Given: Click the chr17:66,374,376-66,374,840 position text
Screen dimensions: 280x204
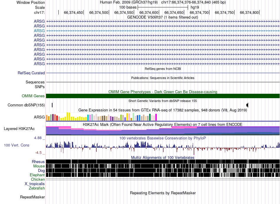Looking at the screenshot, I should pyautogui.click(x=193, y=2).
